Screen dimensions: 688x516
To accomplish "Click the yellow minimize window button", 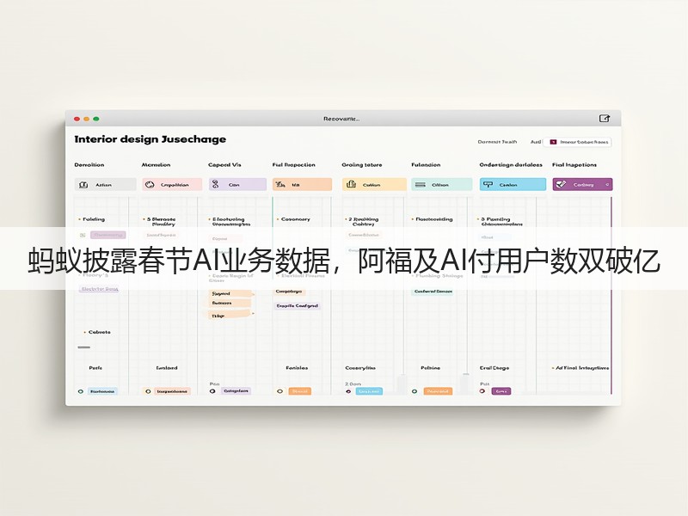I will [x=87, y=119].
